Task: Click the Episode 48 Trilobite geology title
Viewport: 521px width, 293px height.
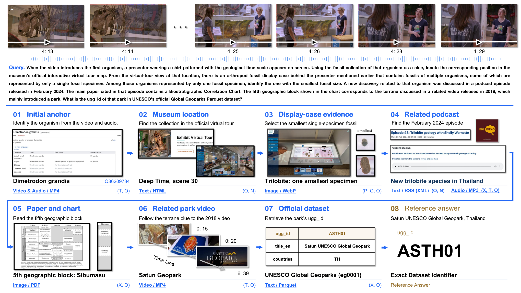Action: pyautogui.click(x=430, y=133)
